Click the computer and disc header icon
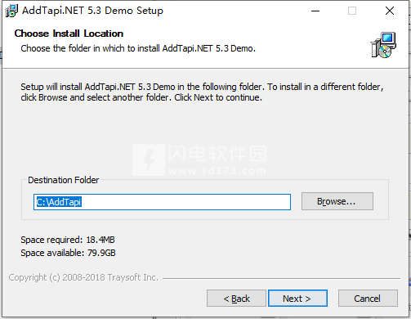The image size is (411, 319). 383,45
